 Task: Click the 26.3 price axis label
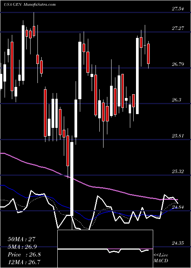click(176, 100)
